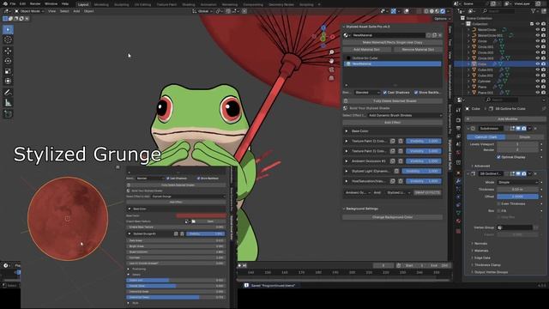Image resolution: width=549 pixels, height=309 pixels.
Task: Click Add Material Slot button
Action: pos(366,50)
